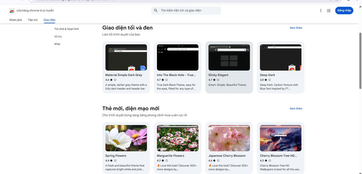Click the Spring Flowers title
The image size is (362, 174).
point(116,156)
